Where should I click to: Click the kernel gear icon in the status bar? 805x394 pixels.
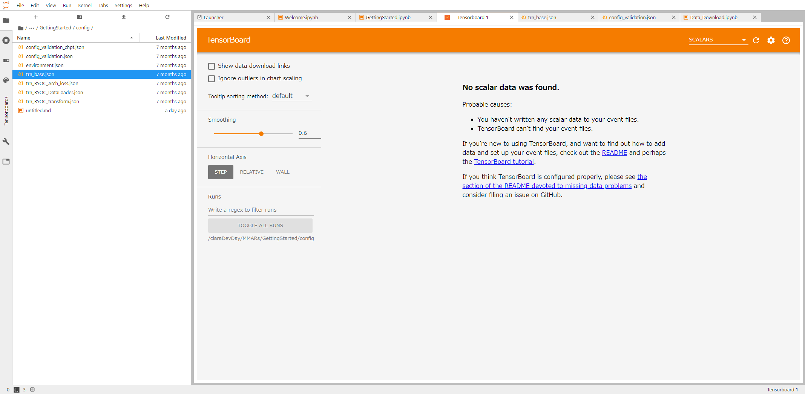coord(32,390)
